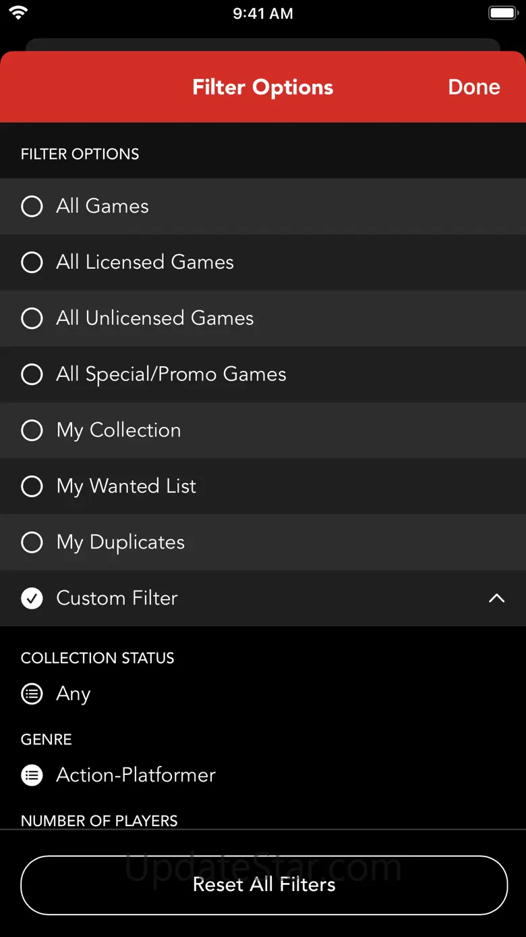The width and height of the screenshot is (526, 937).
Task: Choose the All Special/Promo Games option
Action: click(x=171, y=374)
